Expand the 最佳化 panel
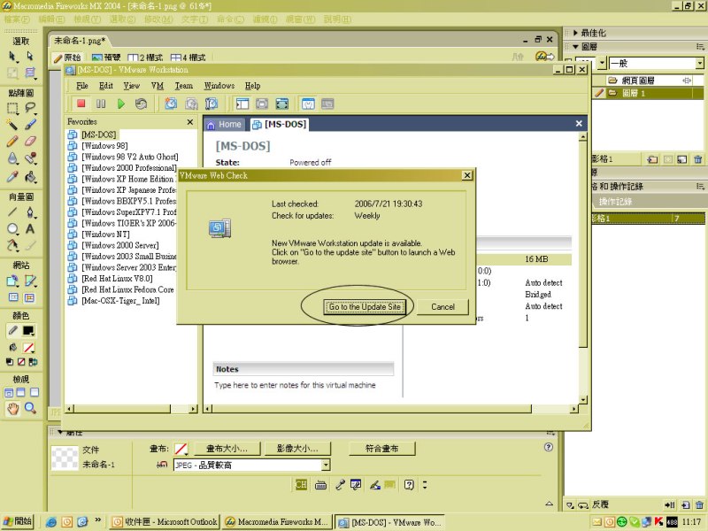Screen dimensions: 708x531 click(576, 33)
